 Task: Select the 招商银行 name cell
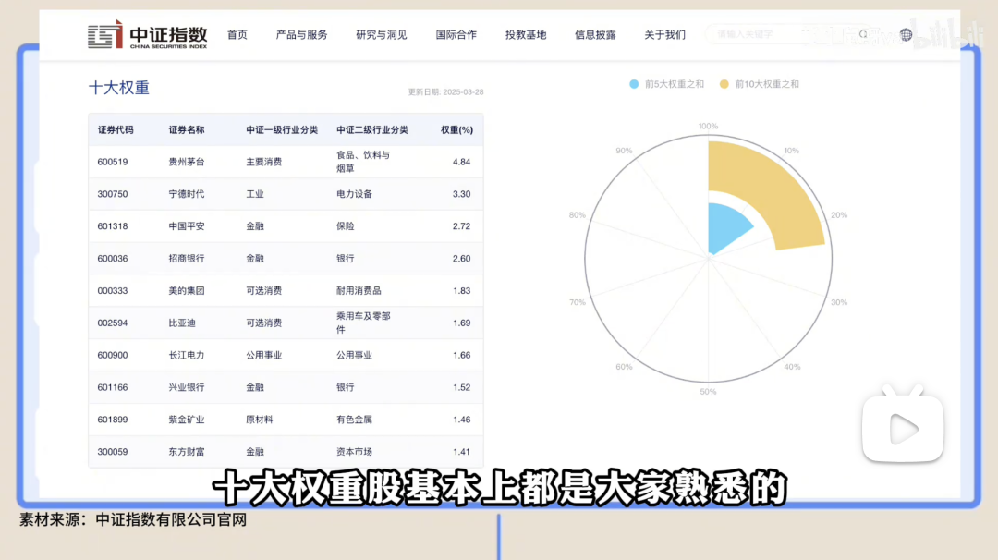(187, 259)
